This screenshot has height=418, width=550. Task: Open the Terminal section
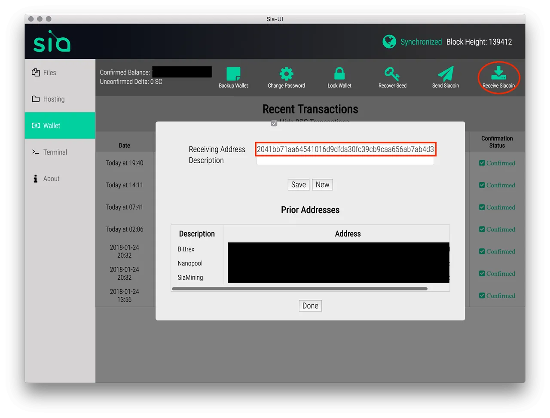pyautogui.click(x=60, y=152)
